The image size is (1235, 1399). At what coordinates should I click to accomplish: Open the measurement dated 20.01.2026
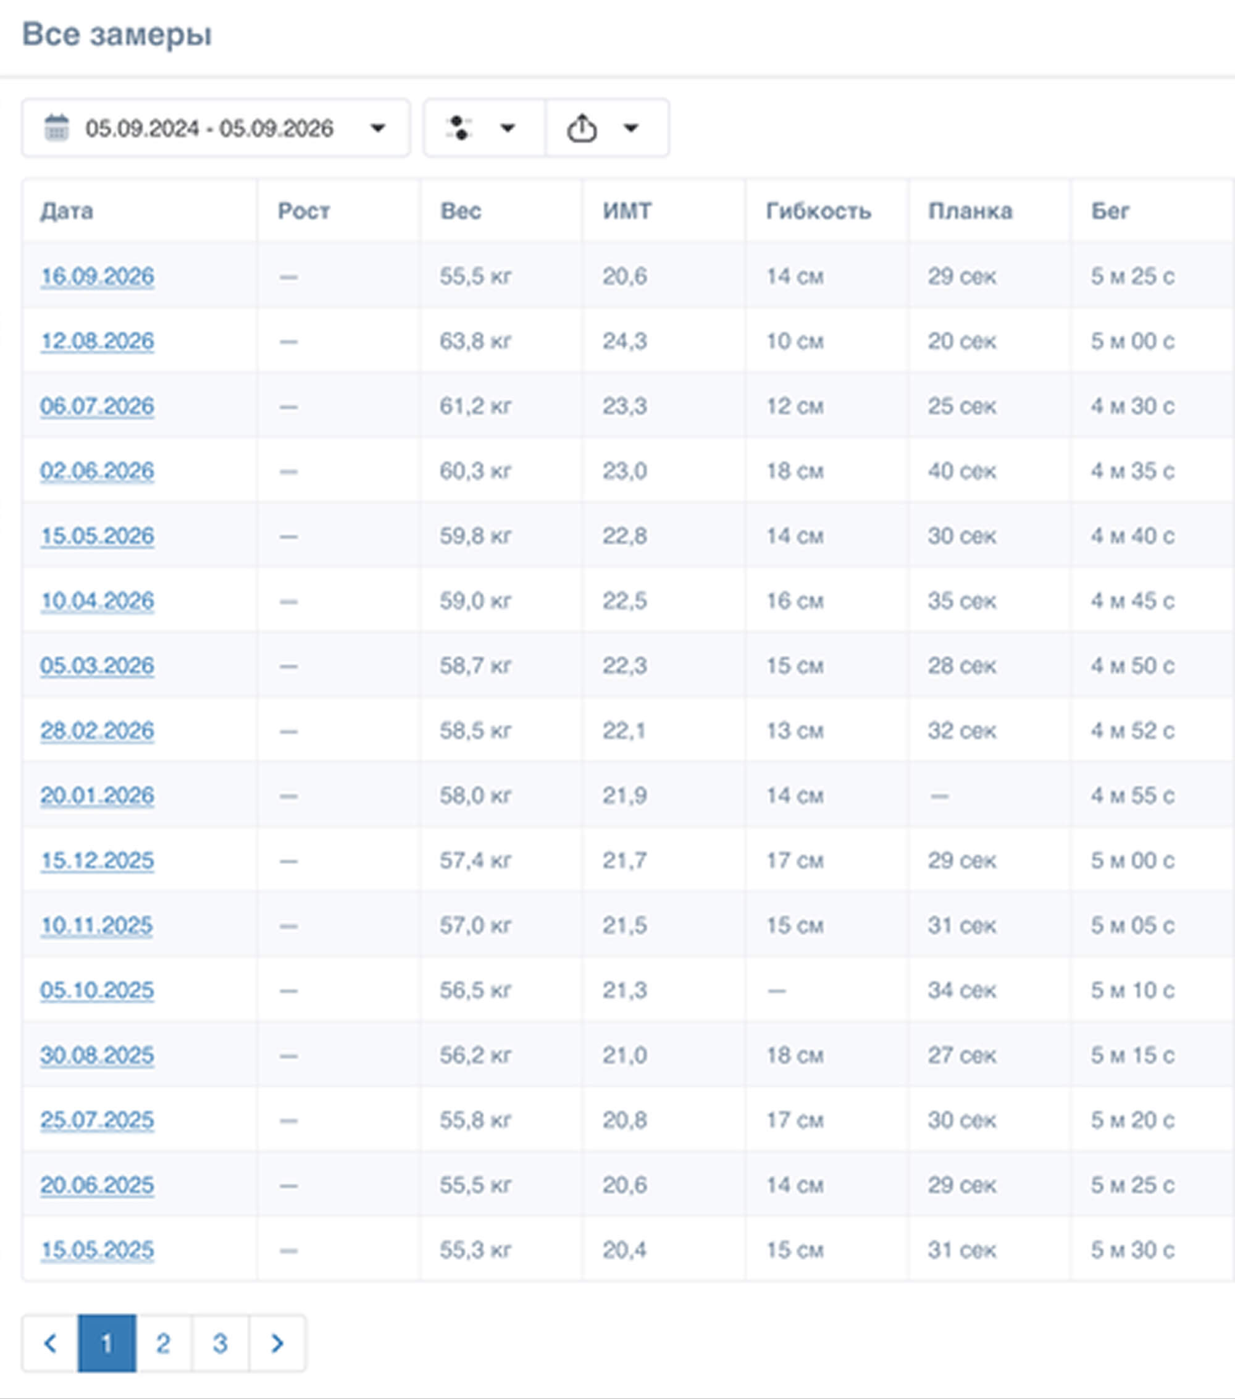[x=97, y=796]
